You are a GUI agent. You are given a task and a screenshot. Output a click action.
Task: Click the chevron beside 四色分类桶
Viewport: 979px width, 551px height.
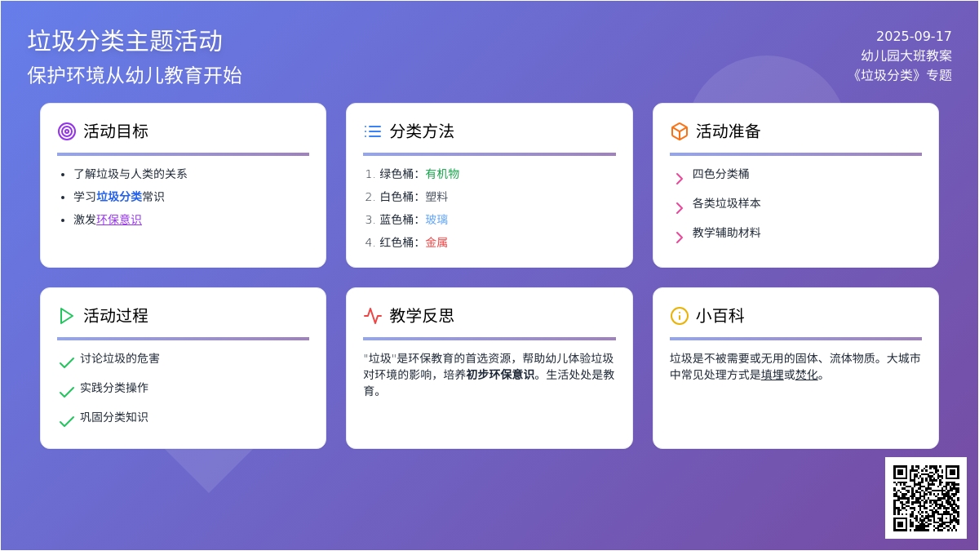coord(679,179)
